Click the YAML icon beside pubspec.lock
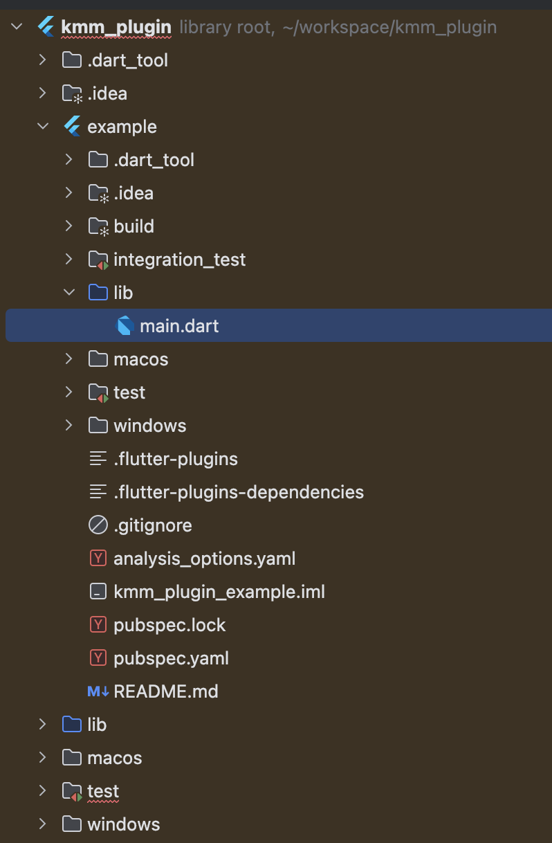 [x=98, y=625]
